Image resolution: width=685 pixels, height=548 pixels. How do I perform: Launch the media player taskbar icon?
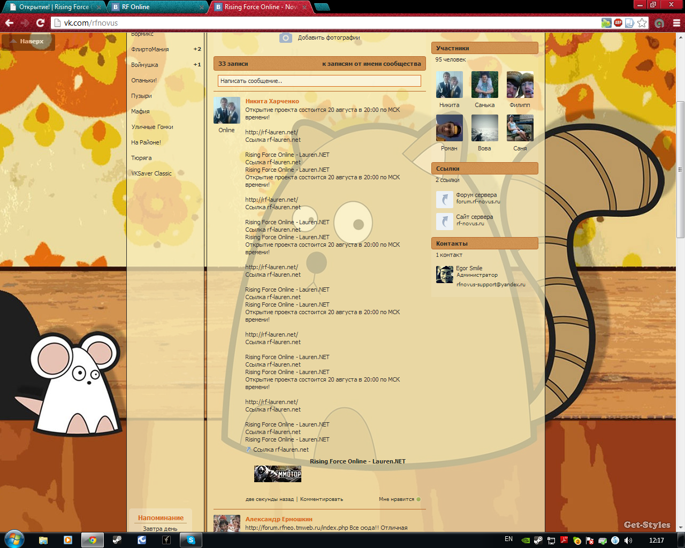click(x=68, y=540)
